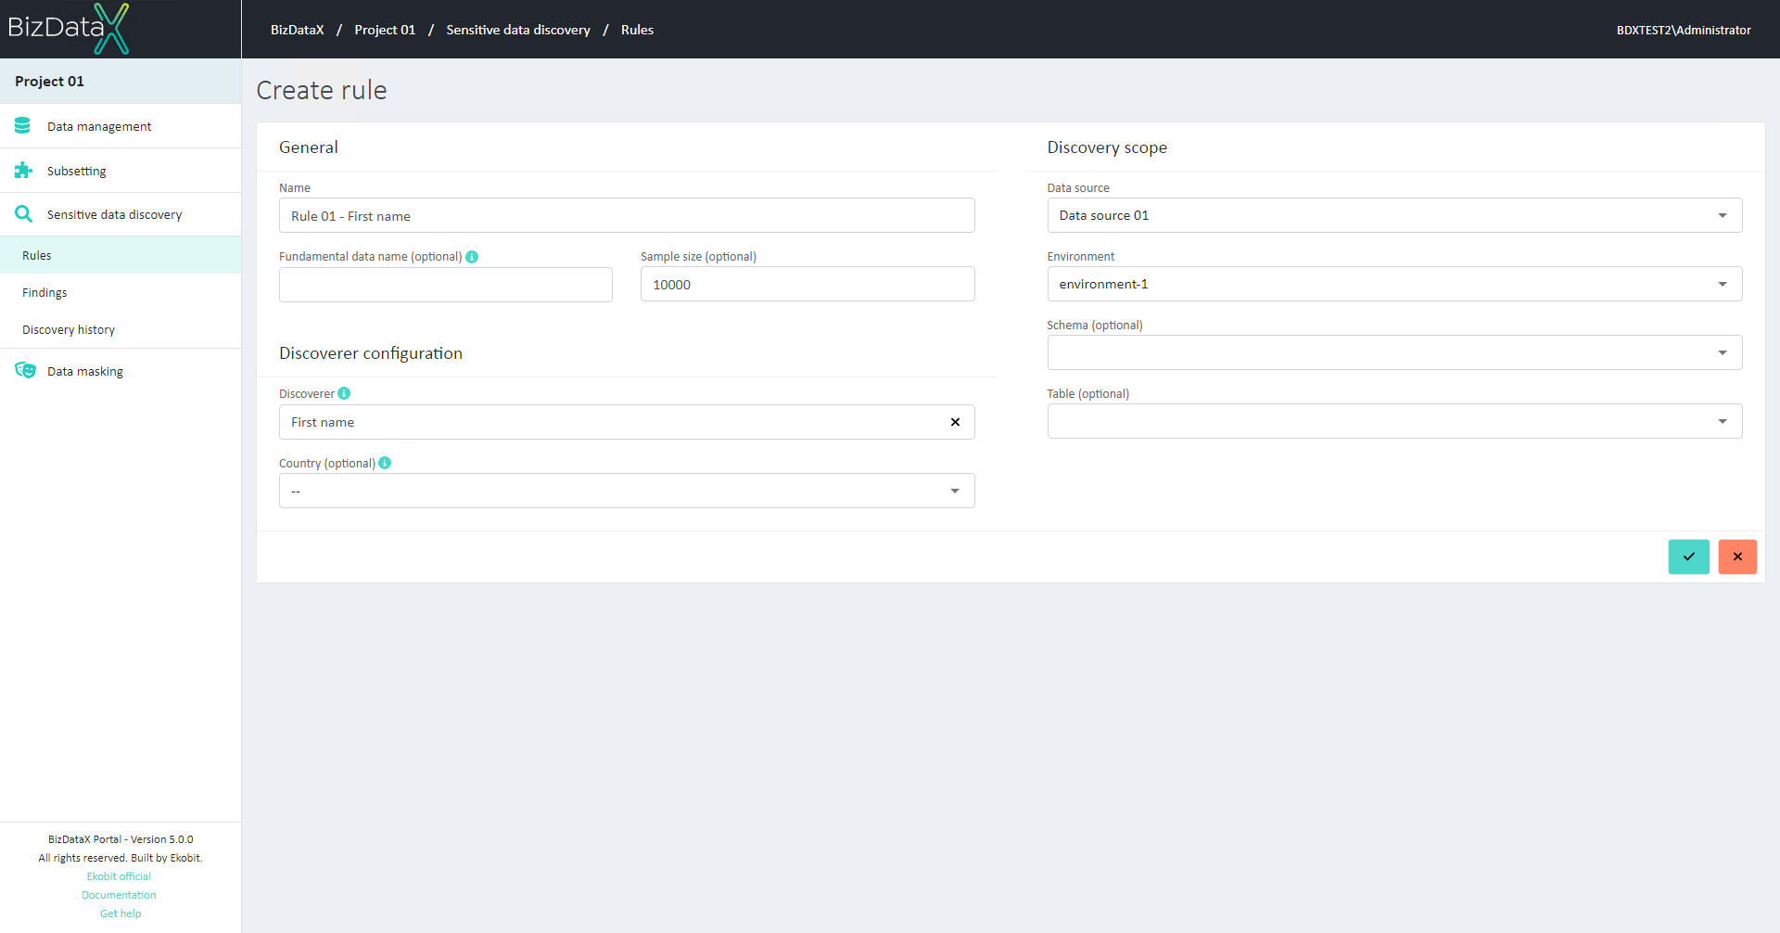Open Get help link
This screenshot has width=1780, height=933.
[x=121, y=914]
